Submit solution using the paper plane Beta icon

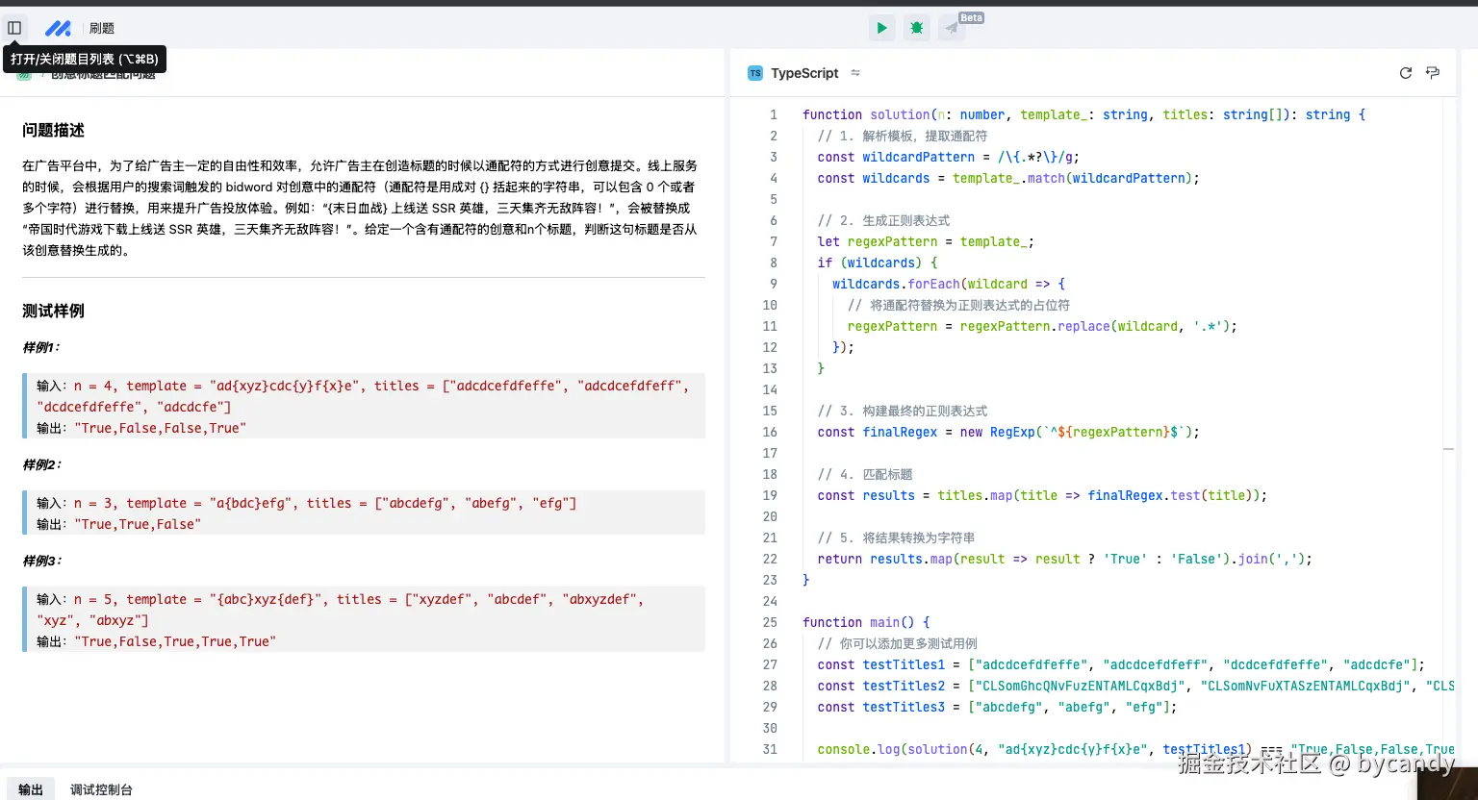point(951,27)
